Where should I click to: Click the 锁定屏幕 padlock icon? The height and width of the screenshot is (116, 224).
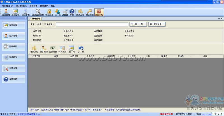[49, 12]
